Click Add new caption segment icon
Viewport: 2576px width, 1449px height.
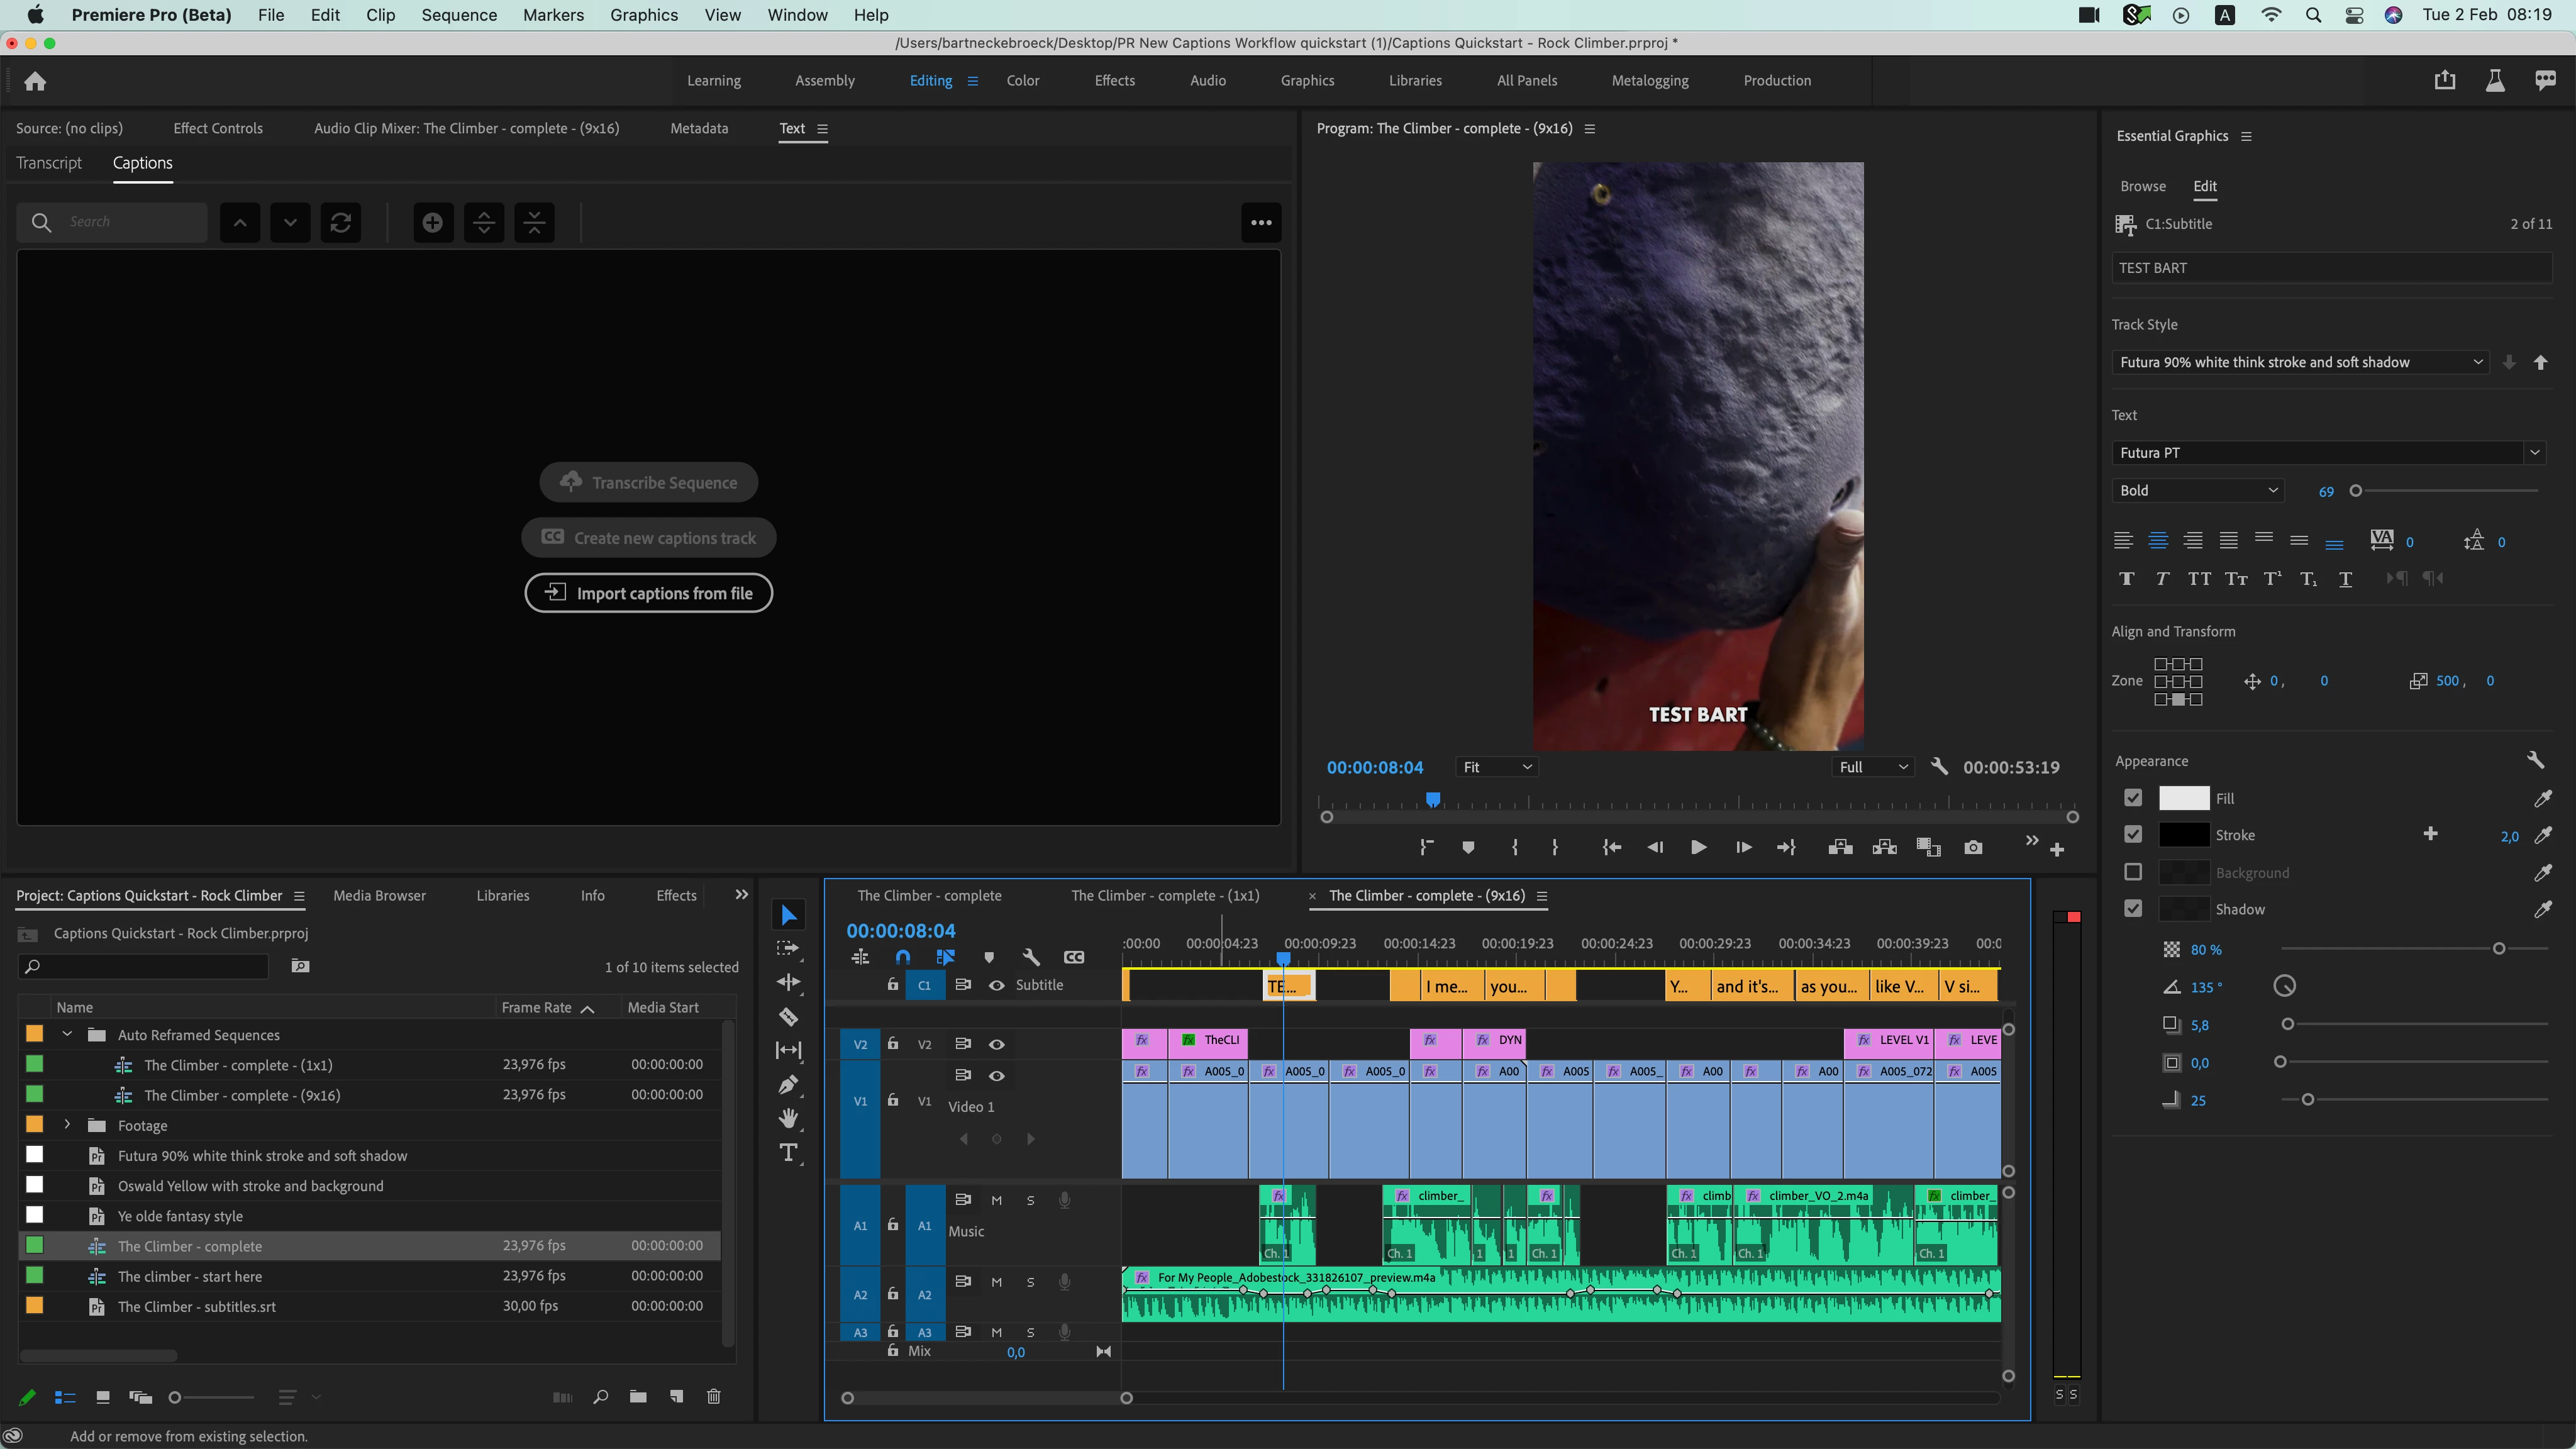[x=433, y=222]
